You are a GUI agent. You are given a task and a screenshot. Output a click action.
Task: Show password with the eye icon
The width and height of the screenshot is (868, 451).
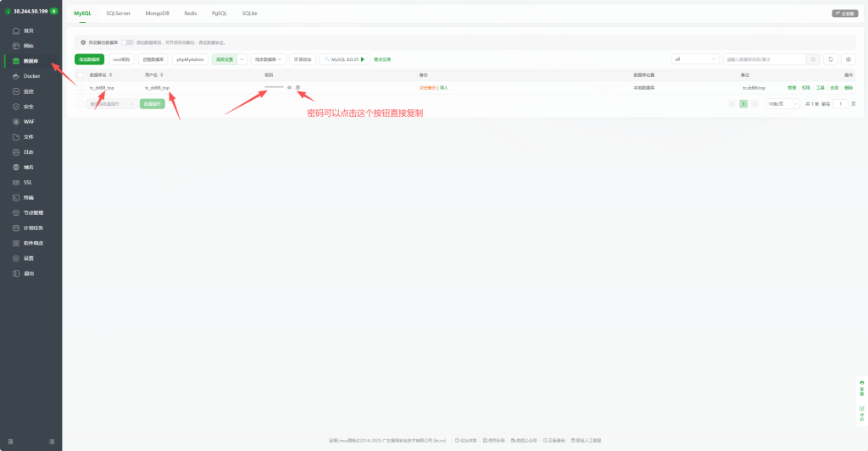289,87
